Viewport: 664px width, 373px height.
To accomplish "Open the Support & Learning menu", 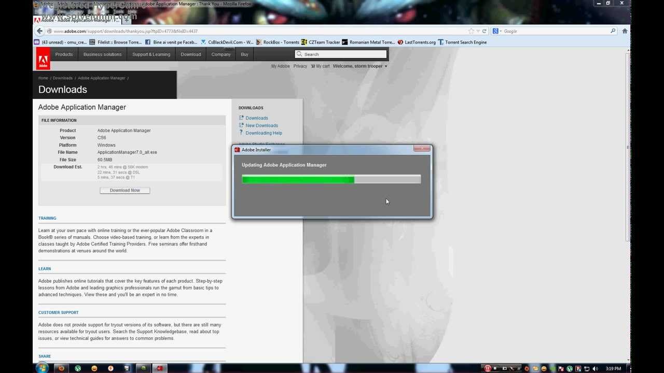I will pyautogui.click(x=151, y=54).
